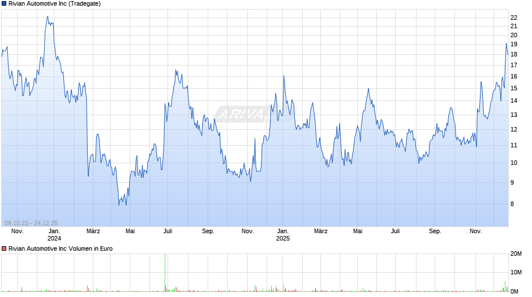Click the latest price peak near 19 in December 2025
The width and height of the screenshot is (532, 297).
pos(506,43)
